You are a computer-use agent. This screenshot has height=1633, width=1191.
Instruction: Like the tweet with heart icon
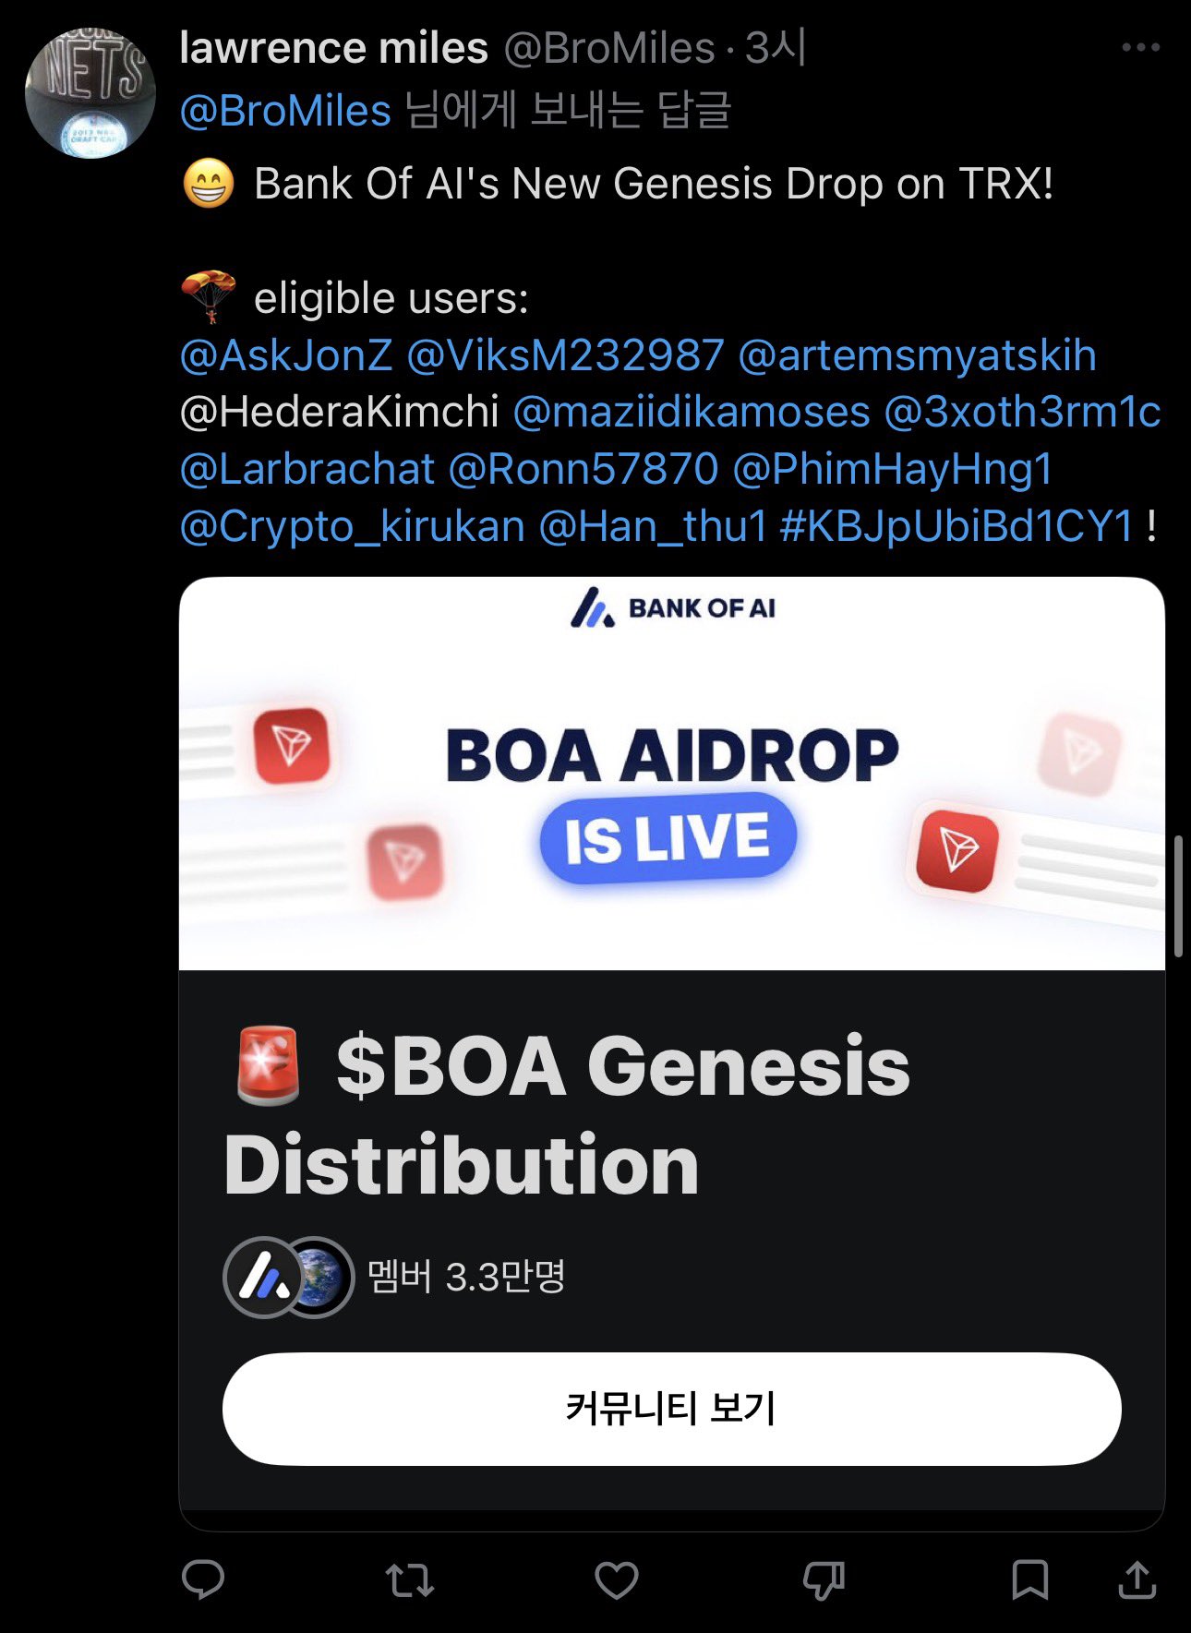pyautogui.click(x=617, y=1580)
